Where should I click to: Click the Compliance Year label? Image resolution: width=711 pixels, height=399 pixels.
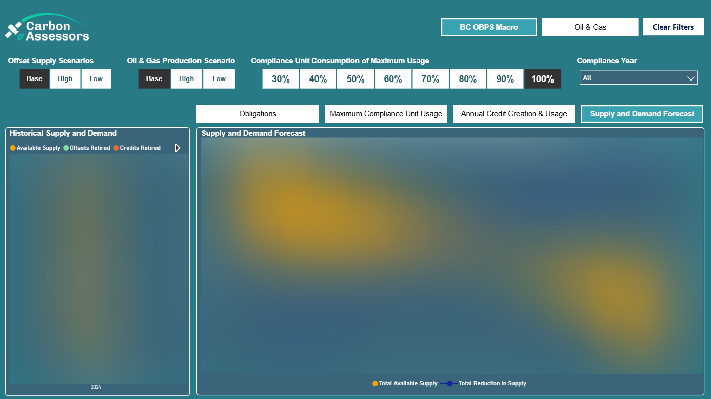point(607,61)
